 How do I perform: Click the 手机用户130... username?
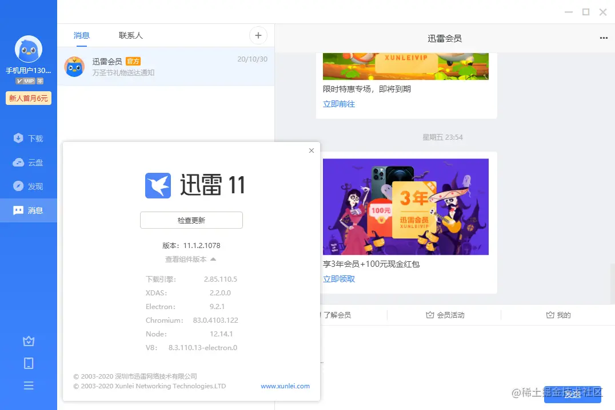pyautogui.click(x=28, y=70)
